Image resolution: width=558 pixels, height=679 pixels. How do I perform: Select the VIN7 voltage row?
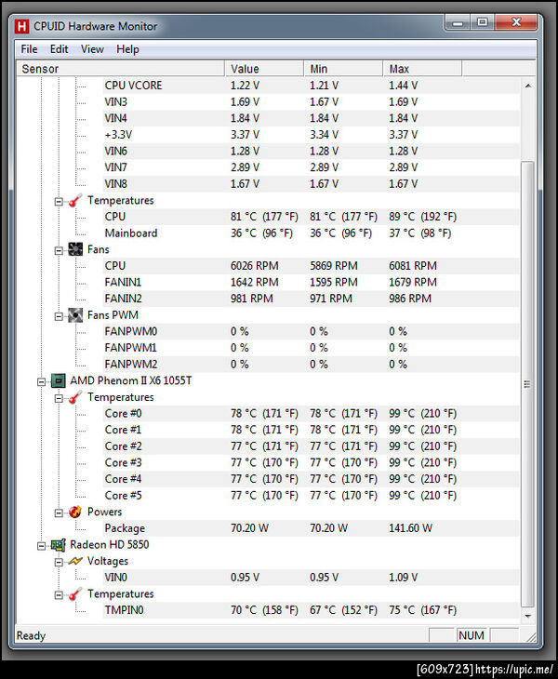(x=311, y=167)
